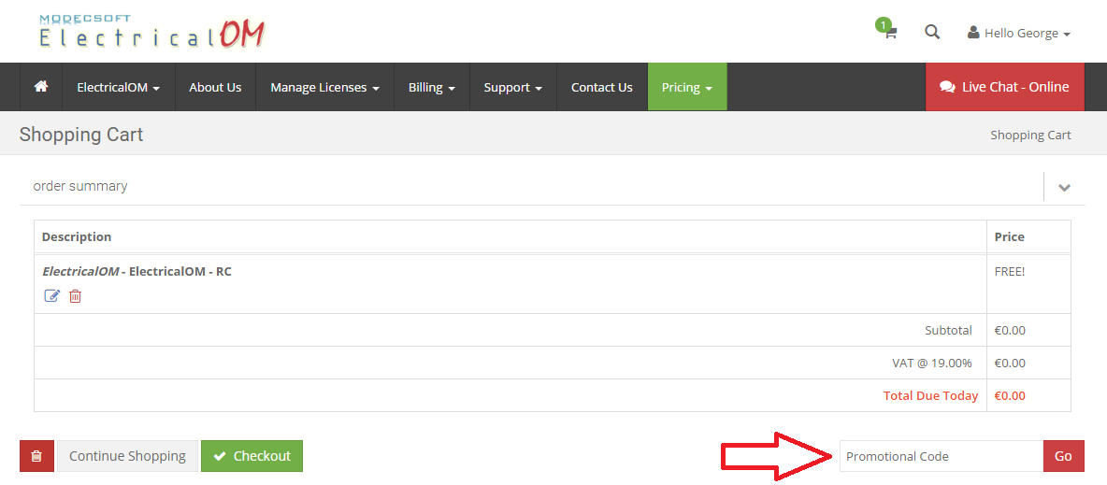Viewport: 1107px width, 485px height.
Task: Open the Support dropdown menu
Action: tap(513, 87)
